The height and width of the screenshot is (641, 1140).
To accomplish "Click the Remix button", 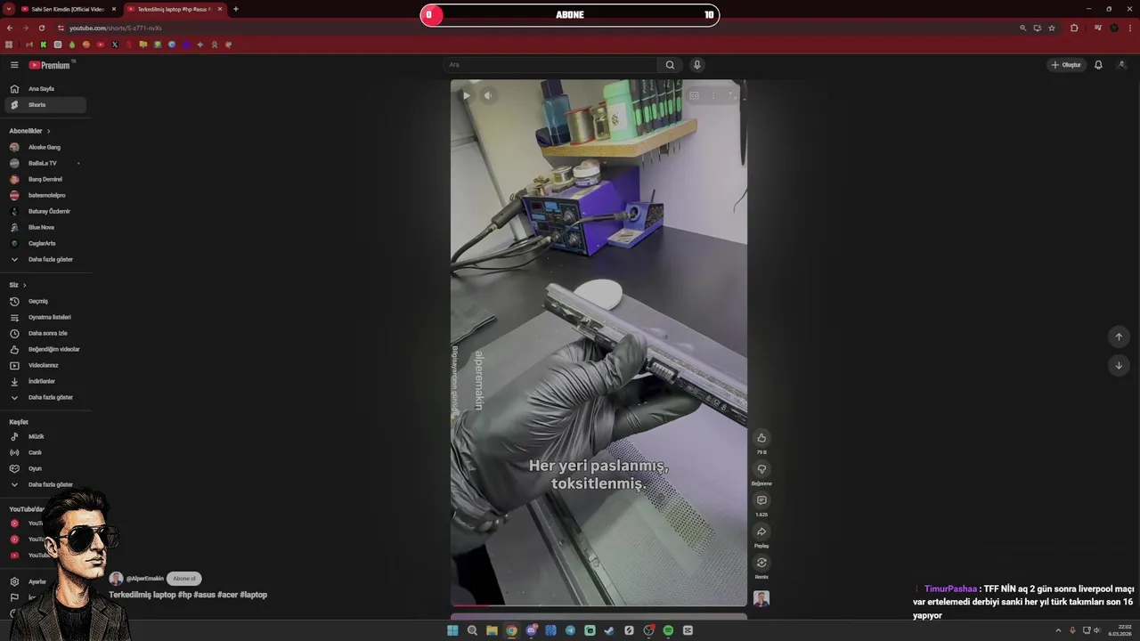I will 761,563.
